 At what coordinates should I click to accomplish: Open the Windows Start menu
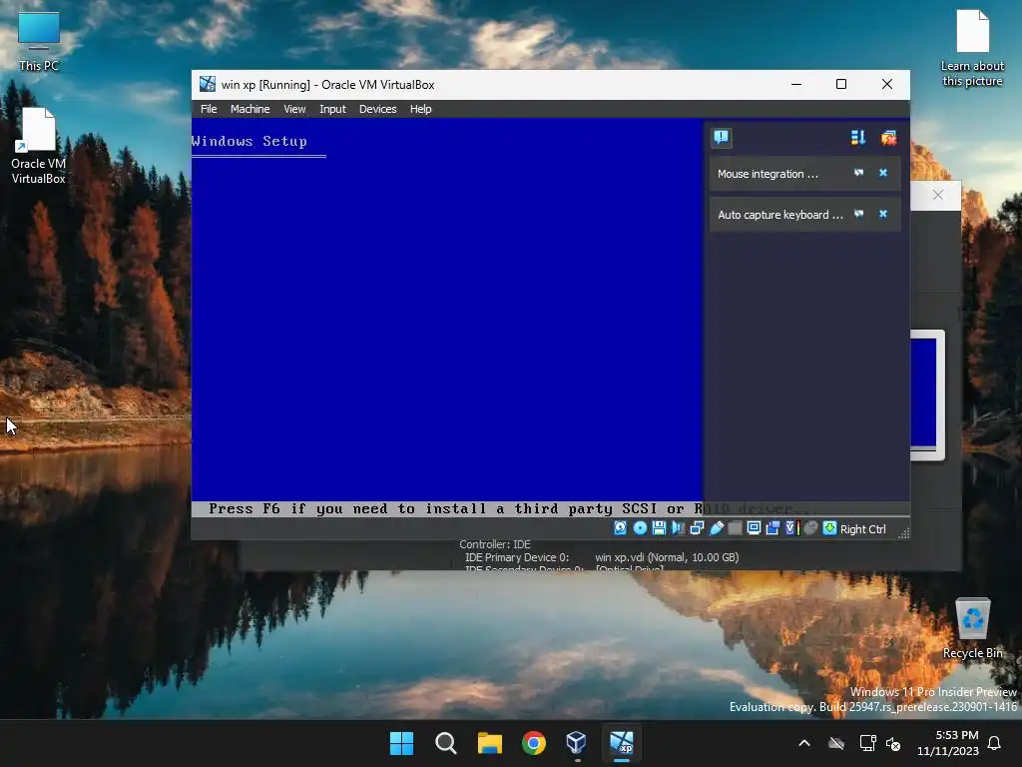click(x=401, y=743)
